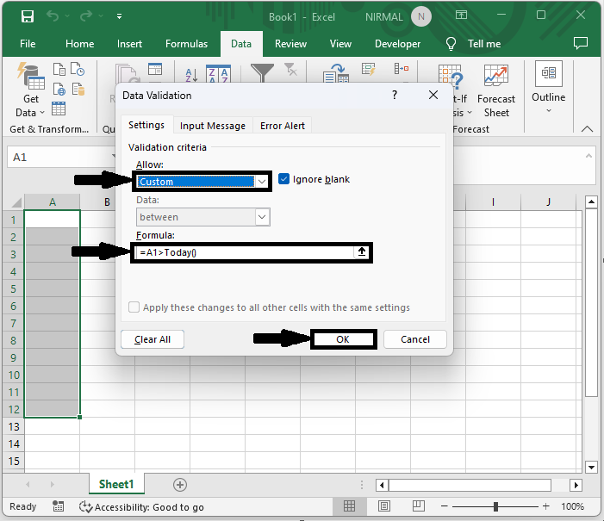
Task: Uncheck the Ignore blank checkbox
Action: [x=284, y=179]
